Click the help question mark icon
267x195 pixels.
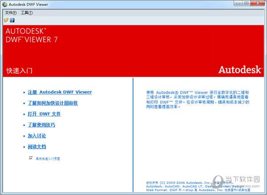(12, 20)
